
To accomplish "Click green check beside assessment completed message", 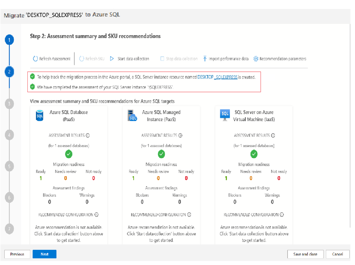I will pyautogui.click(x=33, y=87).
